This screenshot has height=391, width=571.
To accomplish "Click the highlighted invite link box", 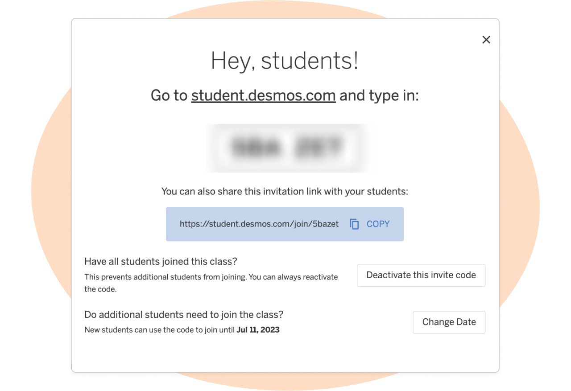I will (285, 224).
